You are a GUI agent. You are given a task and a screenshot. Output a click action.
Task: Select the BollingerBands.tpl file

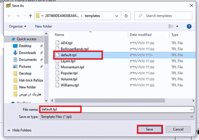point(75,49)
